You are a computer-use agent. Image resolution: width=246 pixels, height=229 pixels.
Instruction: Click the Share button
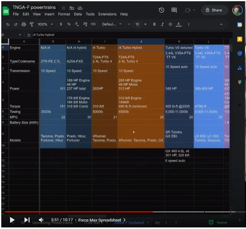214,10
